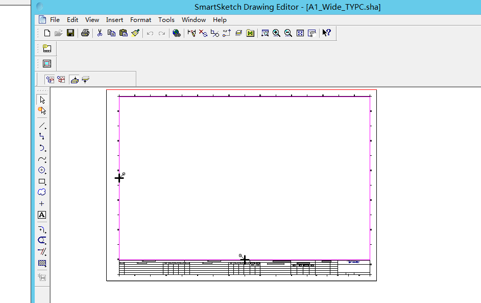Open the View menu
Screen dimensions: 481x303
click(x=92, y=19)
